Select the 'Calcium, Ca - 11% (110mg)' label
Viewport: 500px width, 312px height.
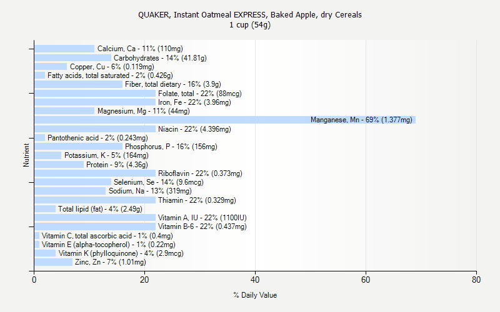[140, 49]
